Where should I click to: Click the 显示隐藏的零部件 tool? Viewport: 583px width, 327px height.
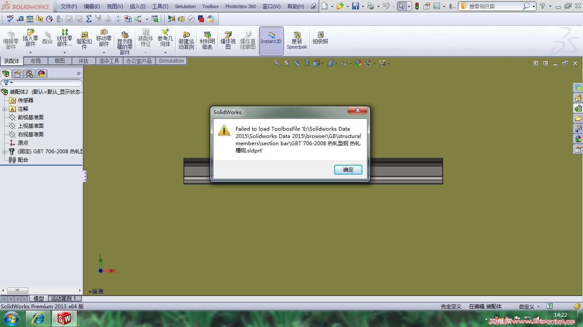click(x=125, y=43)
